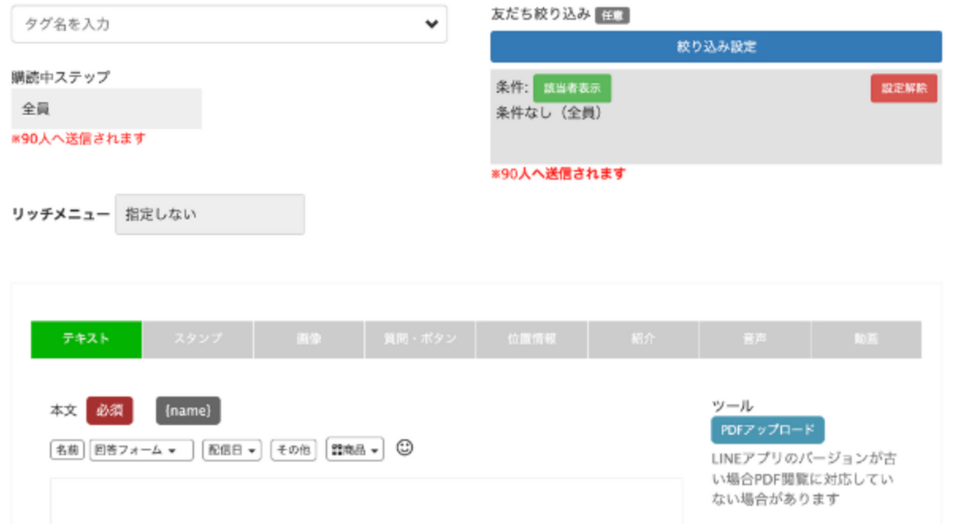
Task: Switch to the 紹介 tab
Action: pyautogui.click(x=643, y=339)
